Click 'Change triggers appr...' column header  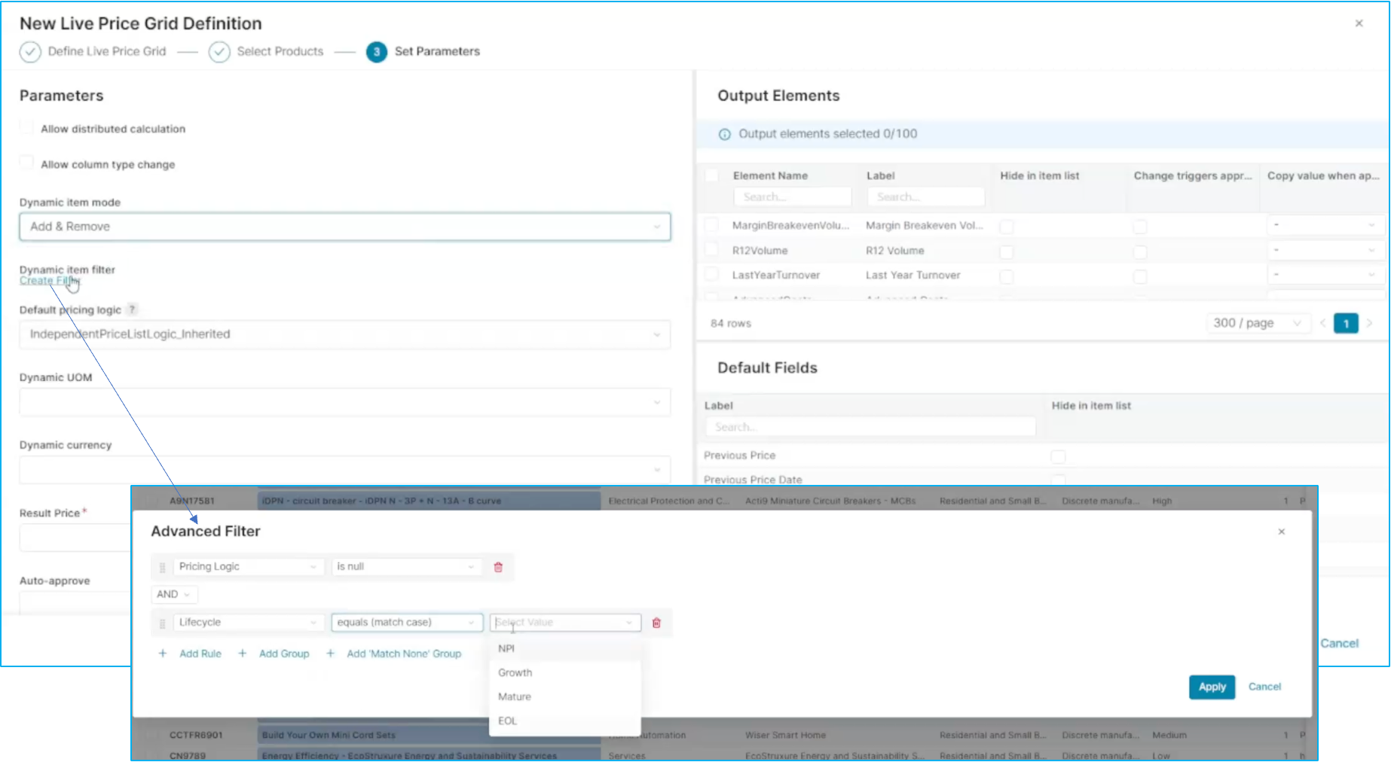tap(1192, 175)
